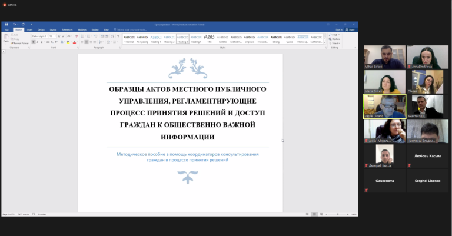Toggle Italic formatting
The height and width of the screenshot is (236, 452).
38,42
